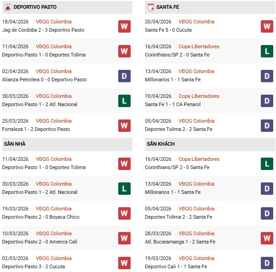Click D badge for Deportivo Cali match
Viewport: 276px width, 272px height.
click(267, 263)
